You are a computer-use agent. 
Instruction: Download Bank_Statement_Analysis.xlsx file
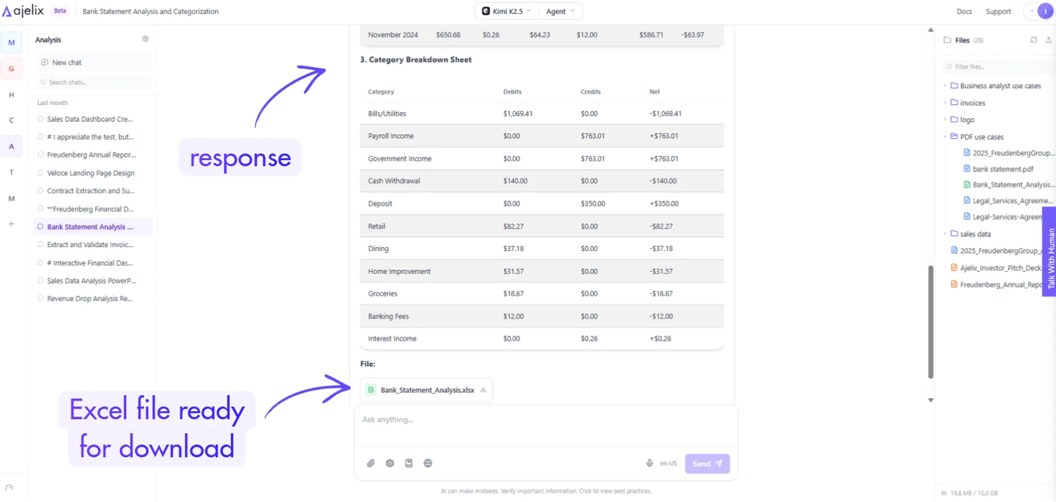[x=483, y=390]
